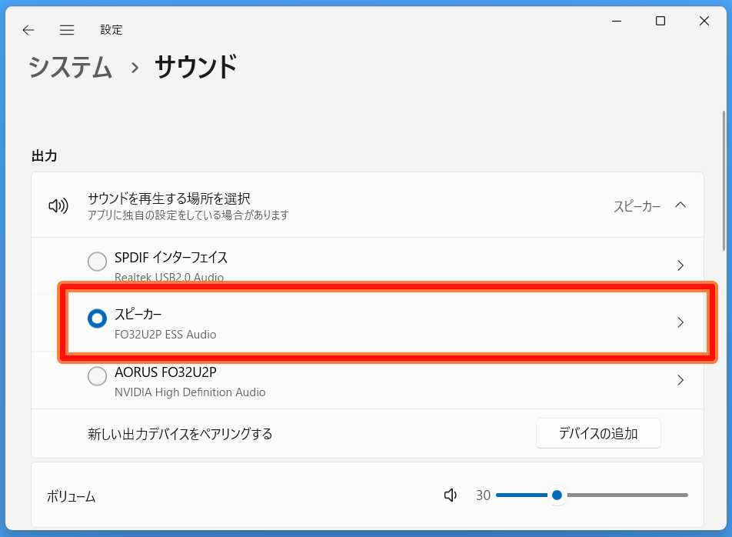Select the SPDIF インターフェイス radio button
Viewport: 732px width, 537px height.
point(97,262)
